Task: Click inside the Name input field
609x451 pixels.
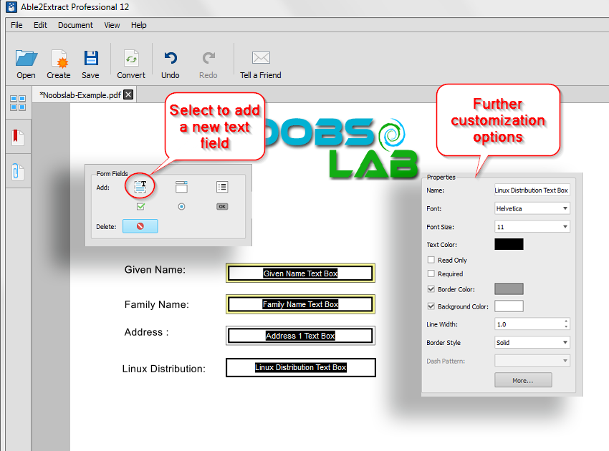Action: (x=532, y=190)
